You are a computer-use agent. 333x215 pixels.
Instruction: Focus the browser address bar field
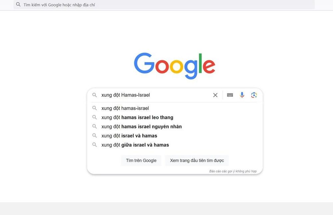(164, 5)
